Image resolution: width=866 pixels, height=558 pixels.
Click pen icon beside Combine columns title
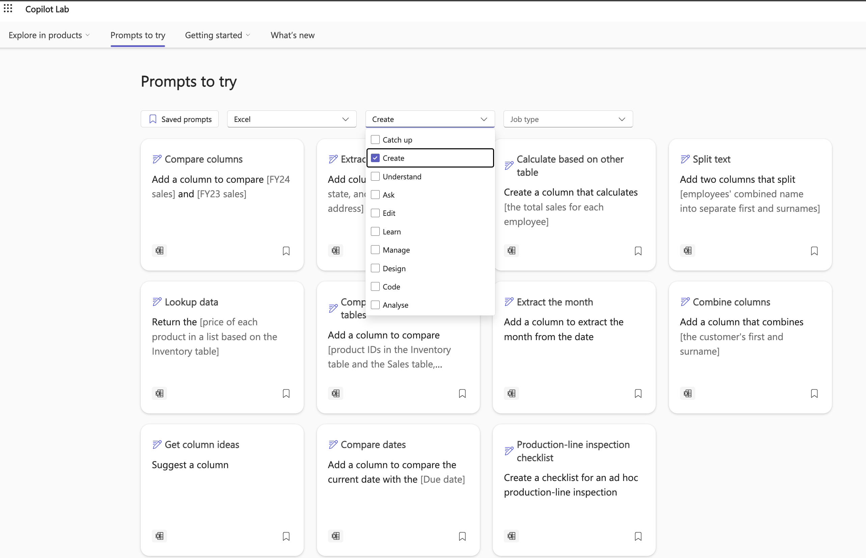pyautogui.click(x=685, y=302)
